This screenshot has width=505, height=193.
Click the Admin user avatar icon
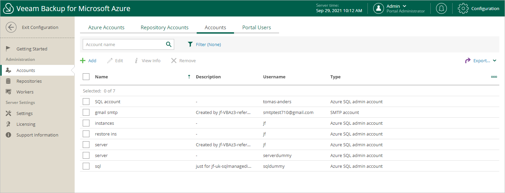pyautogui.click(x=379, y=8)
